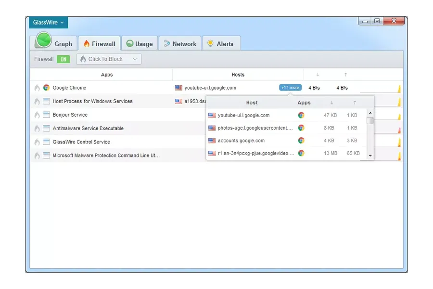Click flame icon beside Bonjour Service
This screenshot has height=289, width=433.
point(37,115)
